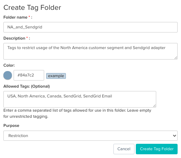Image resolution: width=181 pixels, height=158 pixels.
Task: Click the red asterisk beside Folder name
Action: [29, 17]
